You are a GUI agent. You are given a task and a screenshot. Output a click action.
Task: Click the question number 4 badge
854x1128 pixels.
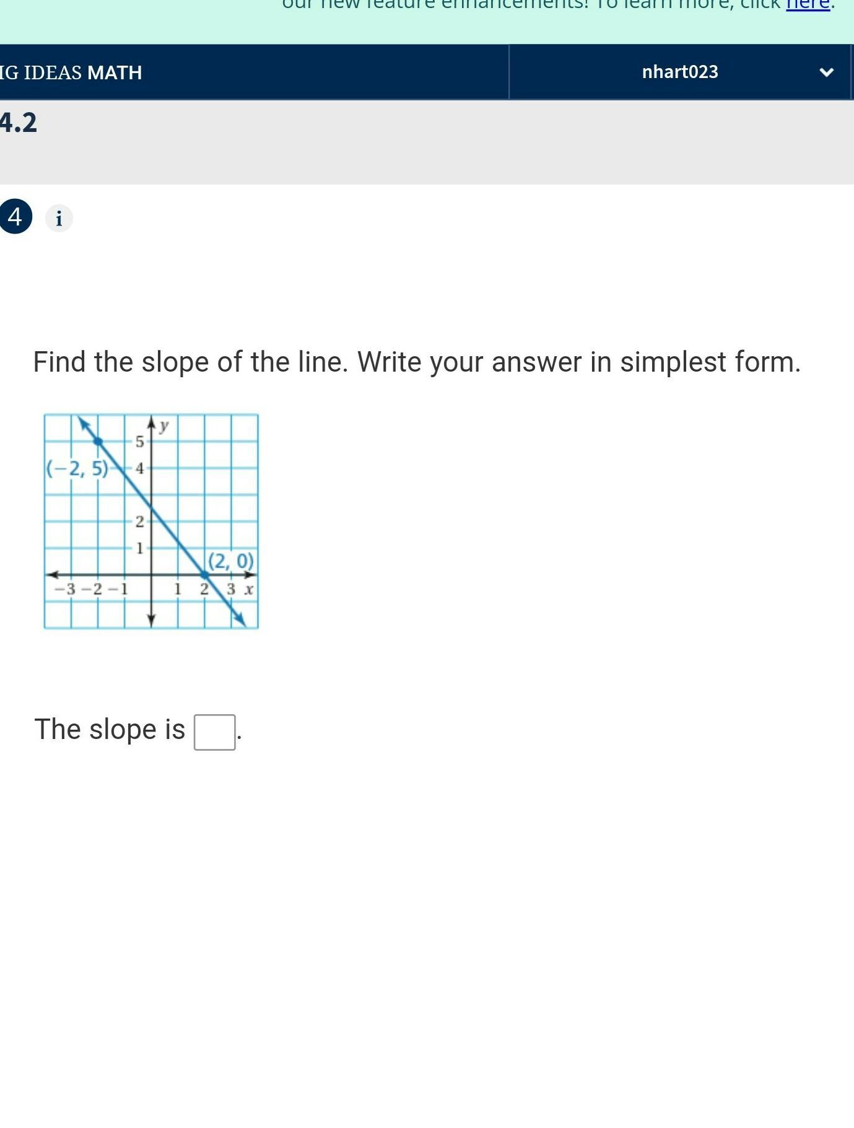[15, 216]
